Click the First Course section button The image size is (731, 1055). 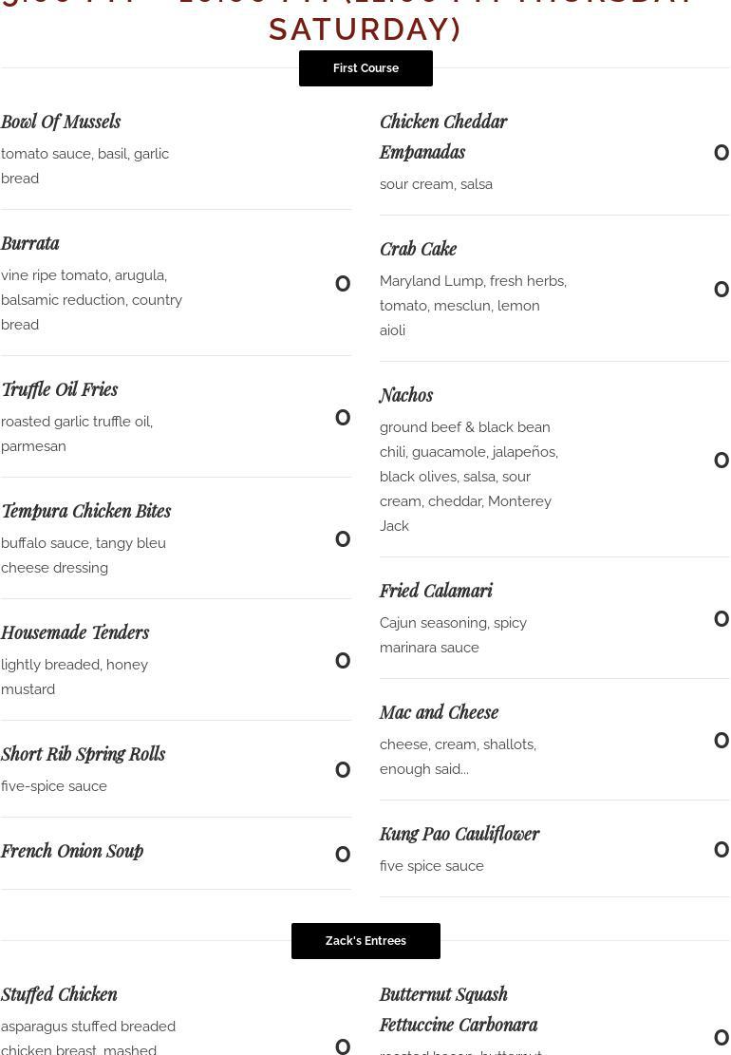coord(365,68)
